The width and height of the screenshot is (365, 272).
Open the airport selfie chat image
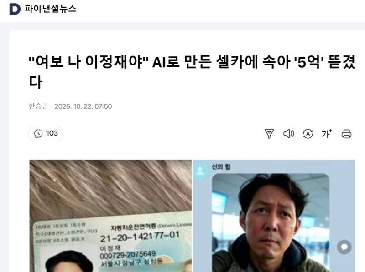[271, 223]
